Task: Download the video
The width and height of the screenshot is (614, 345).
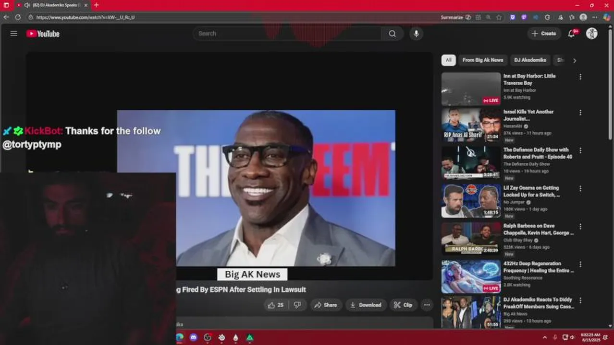Action: [x=366, y=305]
